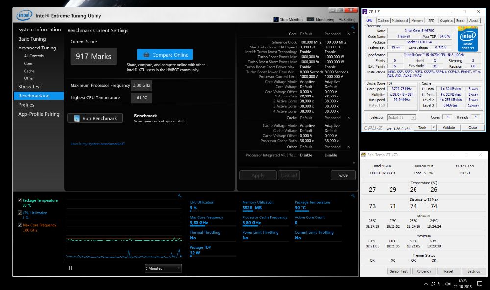The width and height of the screenshot is (490, 290).
Task: Click CPU-Z Tools button
Action: [x=422, y=127]
